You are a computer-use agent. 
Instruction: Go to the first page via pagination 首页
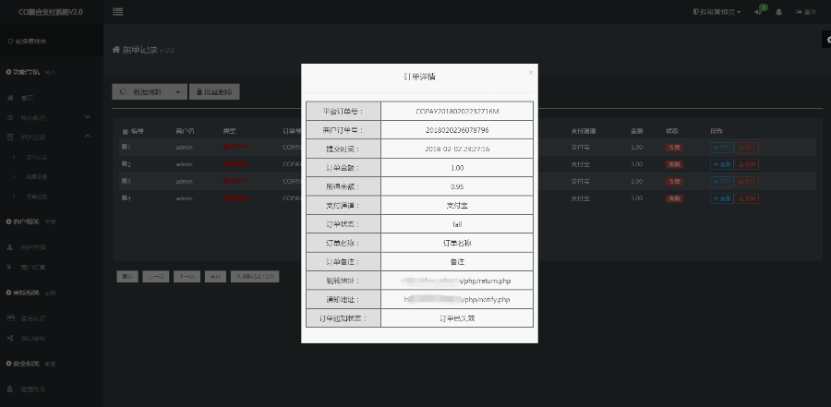(x=127, y=277)
